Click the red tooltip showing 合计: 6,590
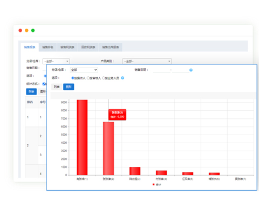Screen dimensions: 259x201 117,115
